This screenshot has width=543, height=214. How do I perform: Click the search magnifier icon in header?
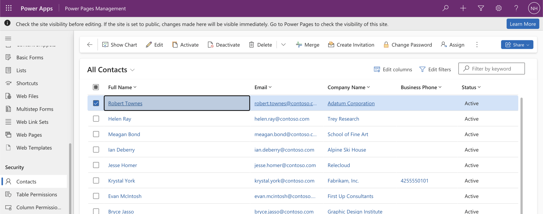[445, 8]
